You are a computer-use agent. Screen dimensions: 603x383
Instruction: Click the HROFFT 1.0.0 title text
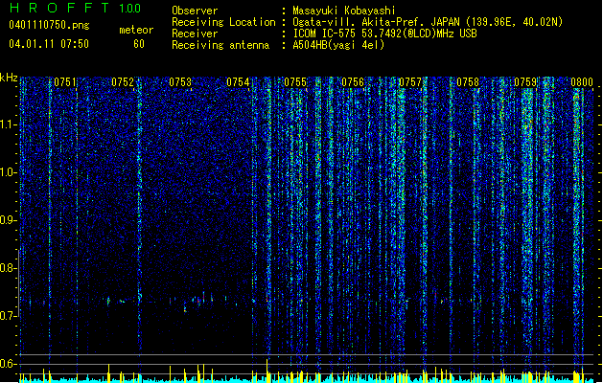[x=76, y=8]
